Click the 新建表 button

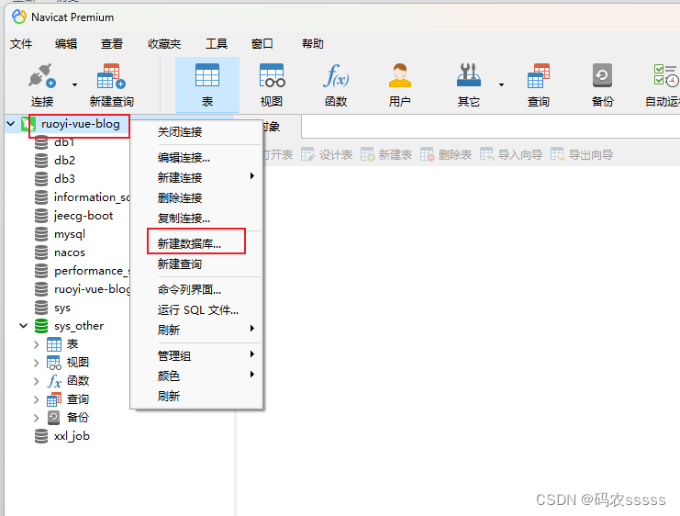pos(386,155)
